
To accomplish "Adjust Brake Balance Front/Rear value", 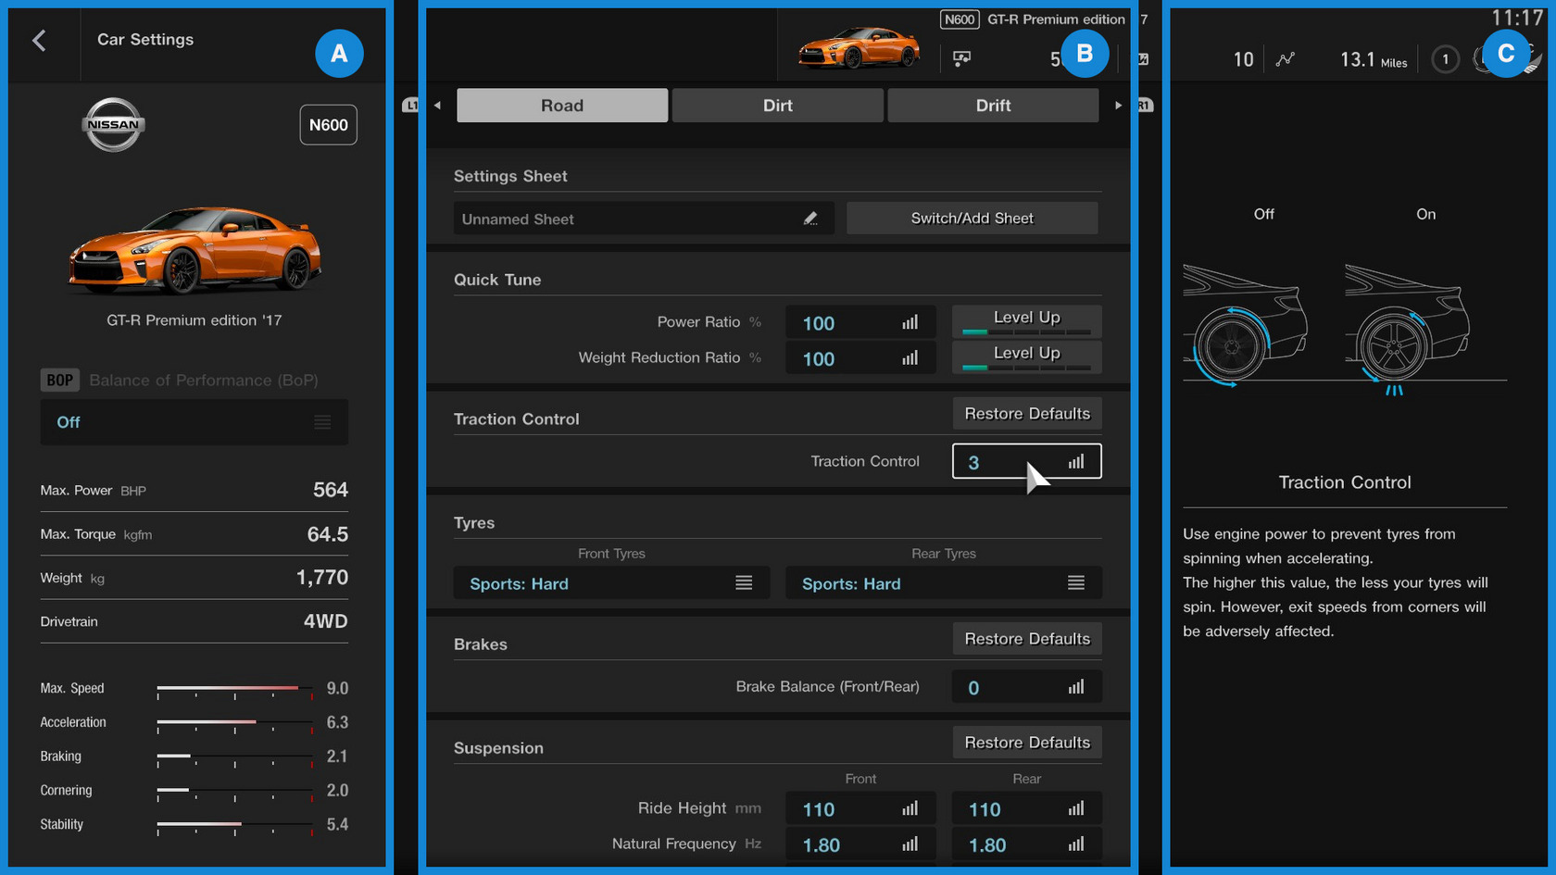I will (1025, 687).
